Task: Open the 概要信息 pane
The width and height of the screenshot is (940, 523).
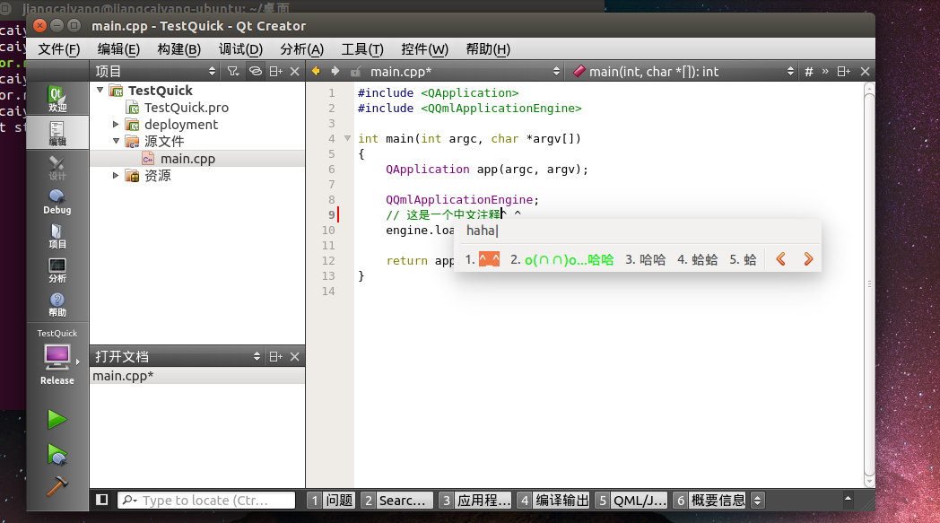Action: tap(710, 501)
